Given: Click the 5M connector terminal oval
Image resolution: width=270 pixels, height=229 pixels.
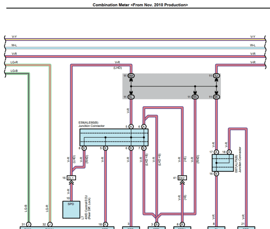Looking at the screenshot, I should pos(131,76).
